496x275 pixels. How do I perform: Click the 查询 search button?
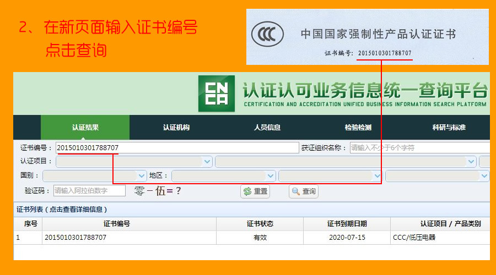point(304,191)
